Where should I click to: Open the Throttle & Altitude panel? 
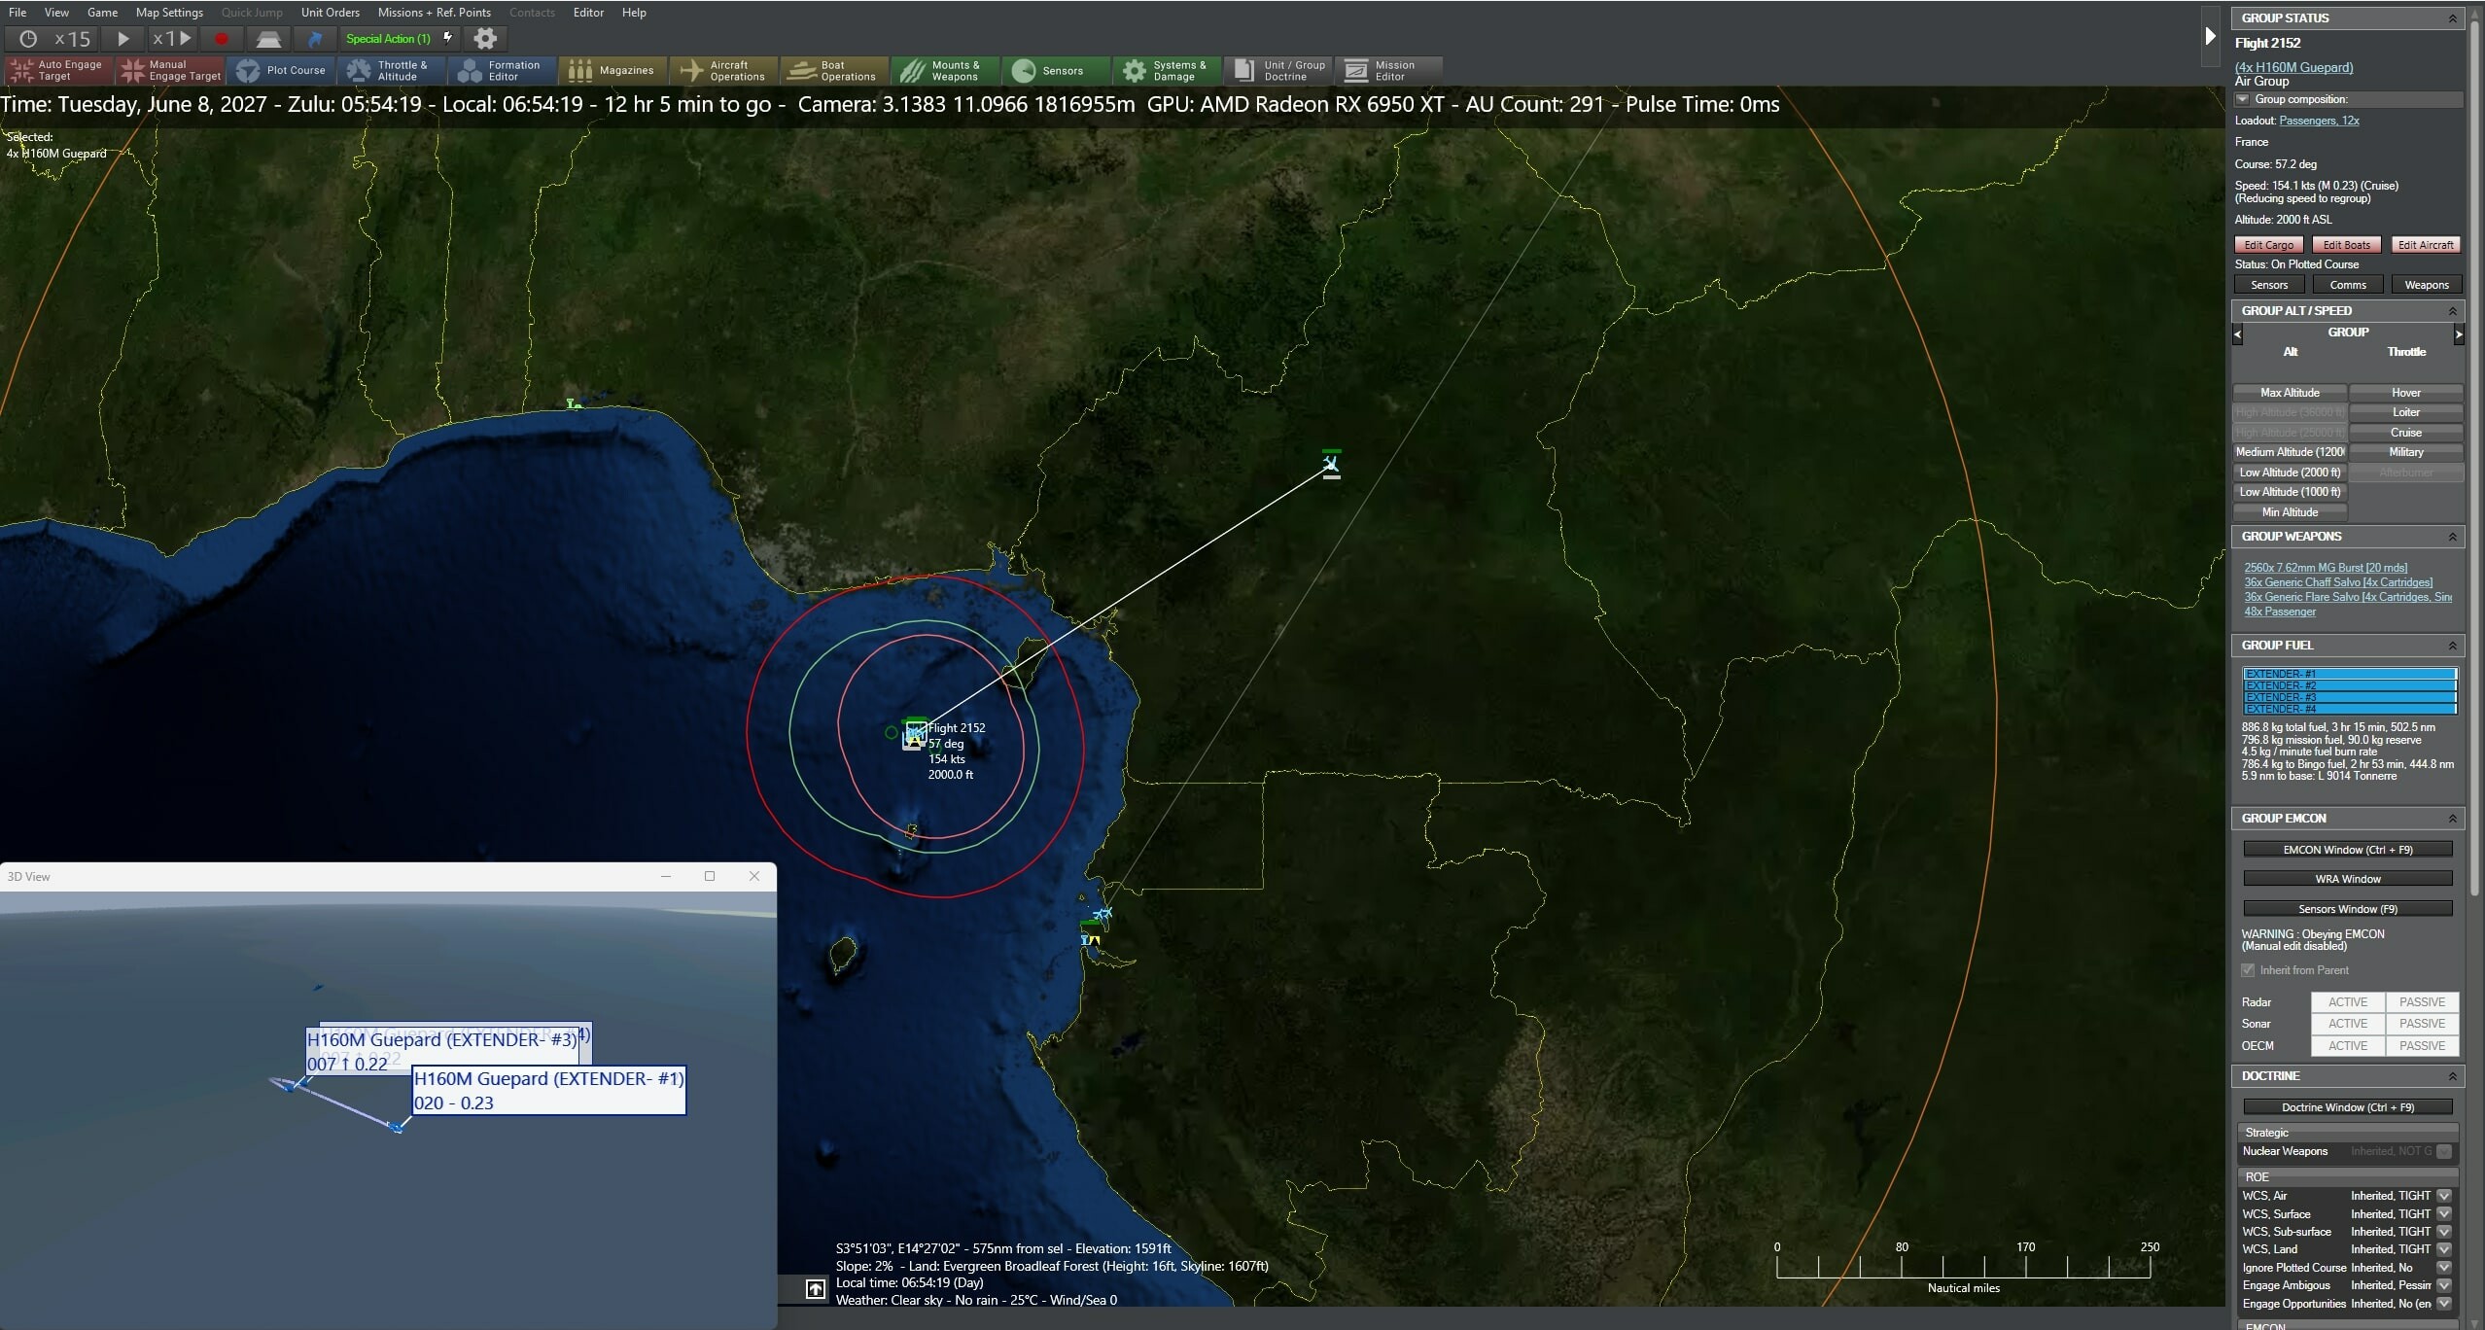(x=390, y=70)
